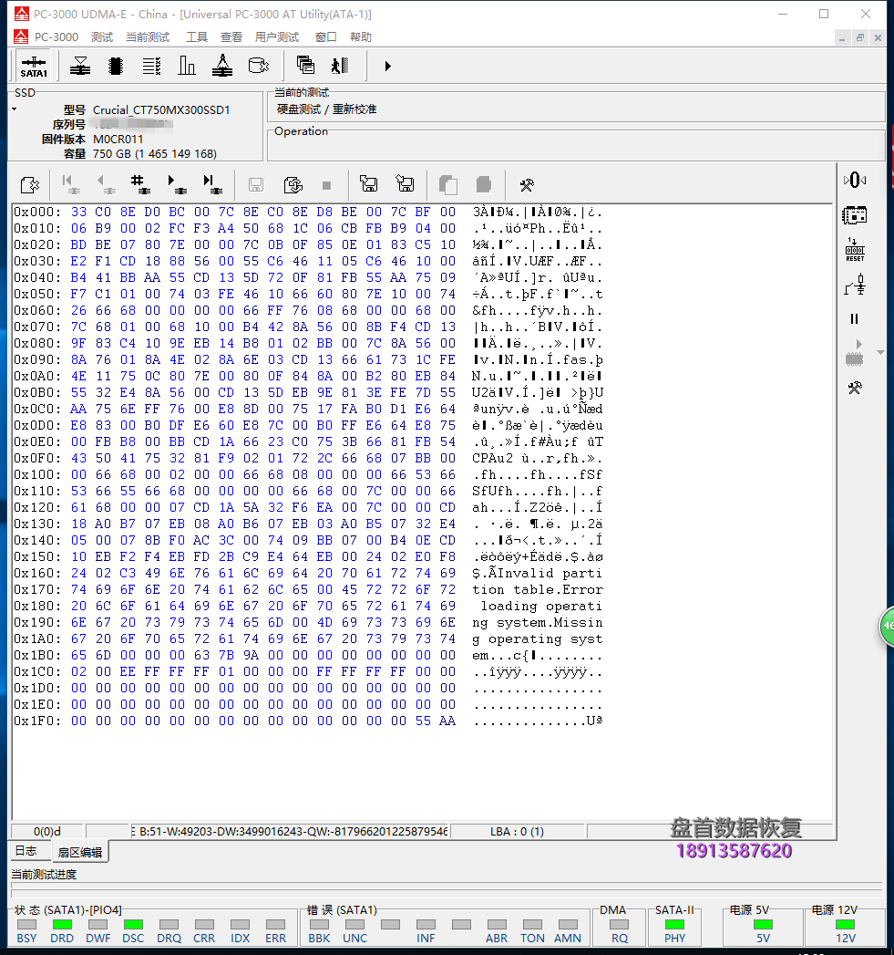Image resolution: width=894 pixels, height=955 pixels.
Task: Switch to the 扇区编辑 tab
Action: coord(79,852)
